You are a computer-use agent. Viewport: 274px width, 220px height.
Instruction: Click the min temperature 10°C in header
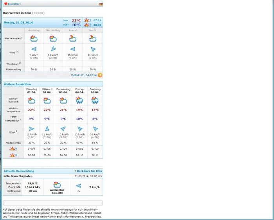pyautogui.click(x=76, y=25)
